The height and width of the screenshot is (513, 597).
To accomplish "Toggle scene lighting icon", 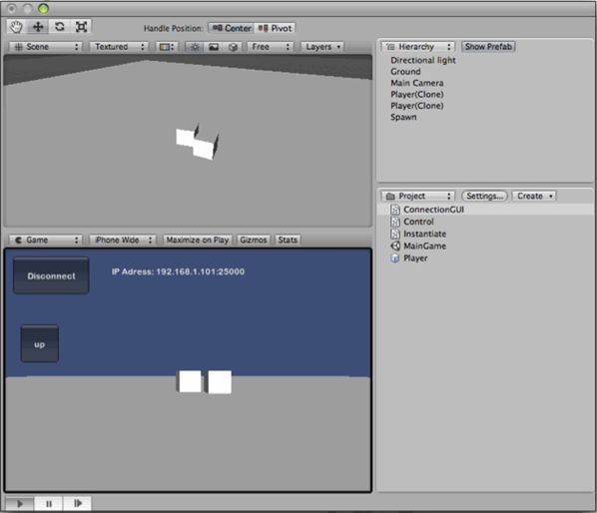I will click(195, 47).
